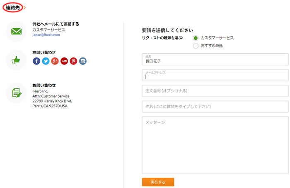Click inside the メッセージ text area
290x188 pixels.
(215, 145)
